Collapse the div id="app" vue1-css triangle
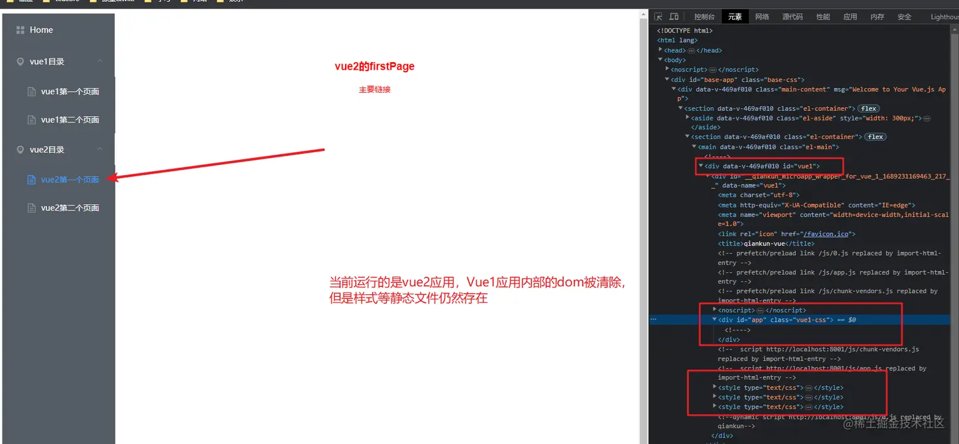Screen dimensions: 959x444 [715, 320]
